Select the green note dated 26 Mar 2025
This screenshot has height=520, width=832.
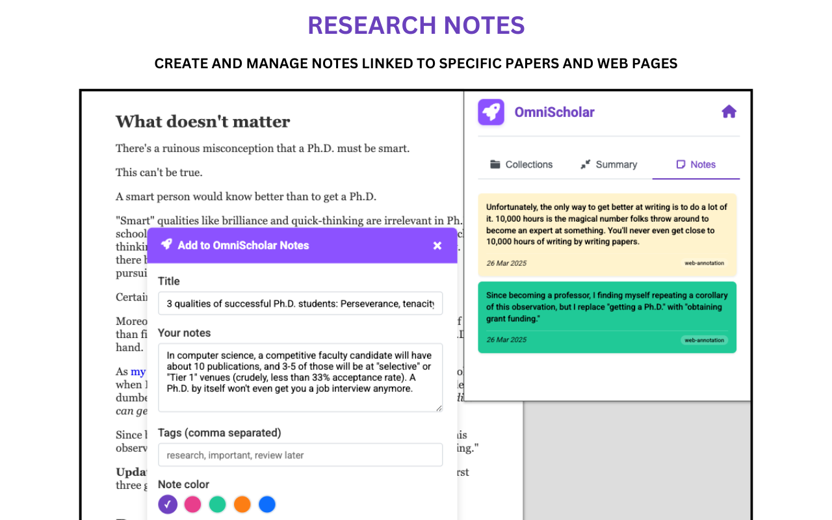607,317
